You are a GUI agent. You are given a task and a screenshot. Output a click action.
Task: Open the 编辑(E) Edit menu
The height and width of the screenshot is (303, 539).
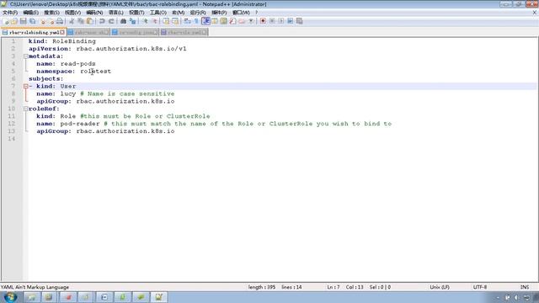[30, 13]
